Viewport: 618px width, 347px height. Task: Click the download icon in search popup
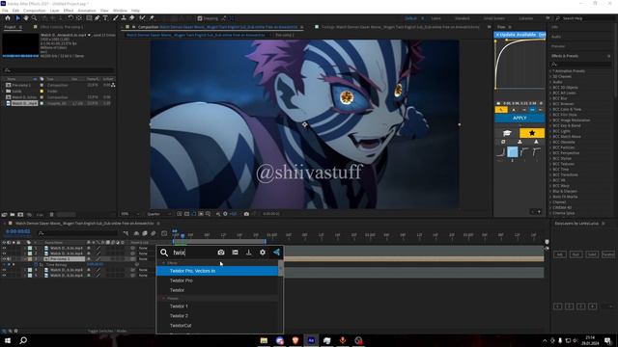tap(249, 253)
